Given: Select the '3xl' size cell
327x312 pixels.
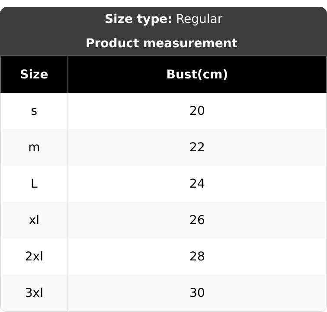Looking at the screenshot, I should [x=34, y=293].
